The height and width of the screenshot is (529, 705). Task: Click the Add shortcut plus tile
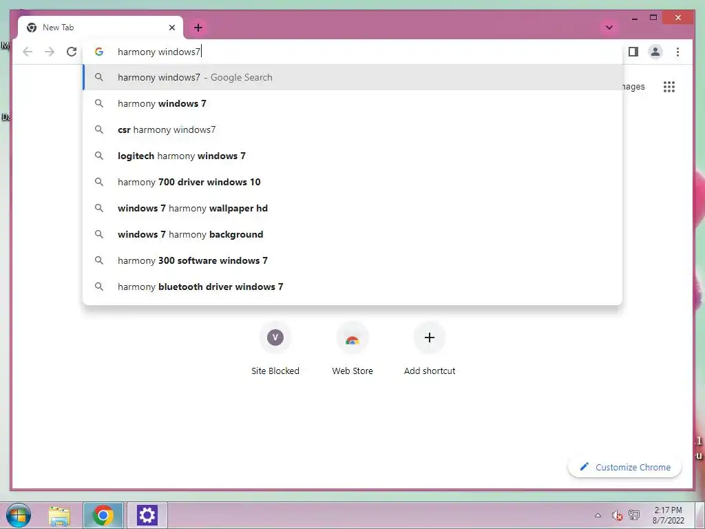click(x=430, y=349)
